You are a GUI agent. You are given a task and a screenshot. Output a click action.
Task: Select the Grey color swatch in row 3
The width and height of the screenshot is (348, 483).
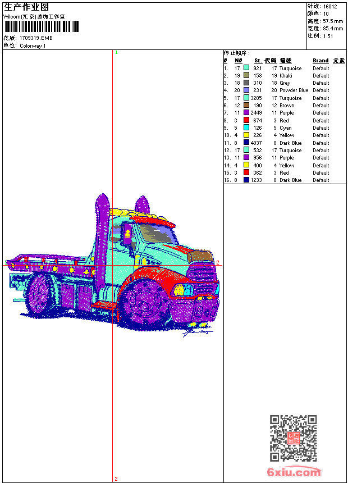tap(246, 83)
